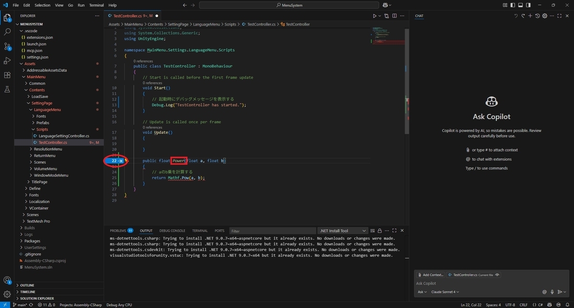
Task: Select LanguageSettingController.cs in the explorer
Action: point(64,136)
